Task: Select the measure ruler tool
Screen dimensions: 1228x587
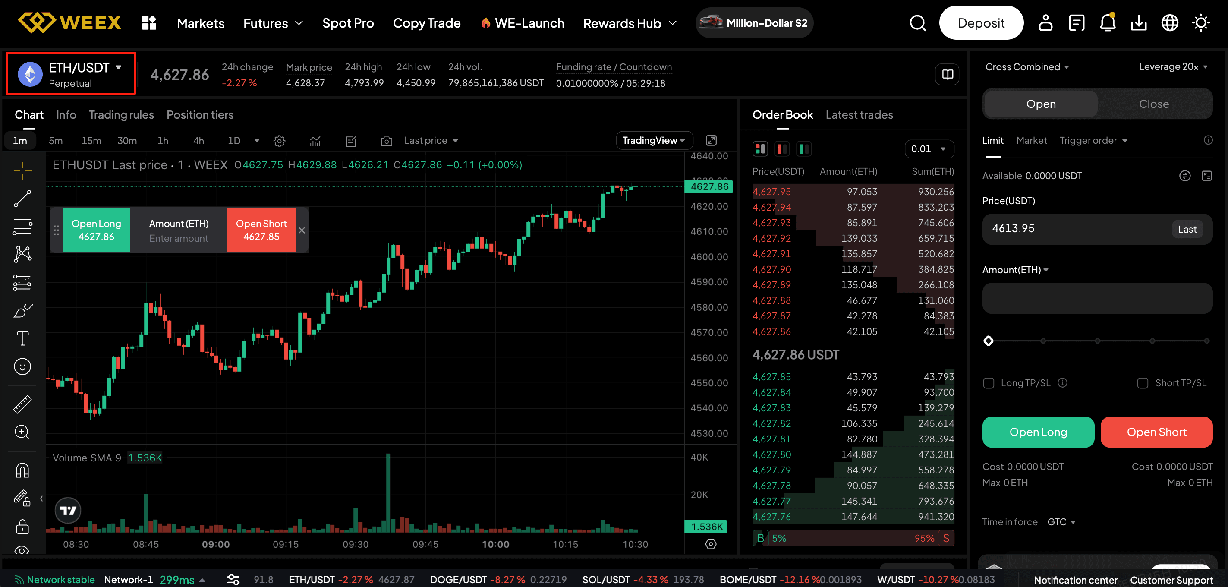Action: (22, 404)
